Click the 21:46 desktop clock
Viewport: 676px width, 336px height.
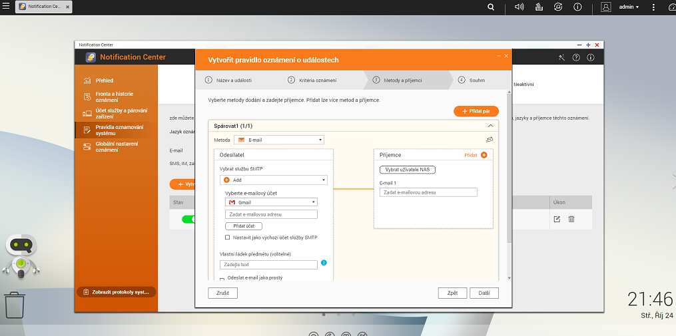pyautogui.click(x=650, y=299)
